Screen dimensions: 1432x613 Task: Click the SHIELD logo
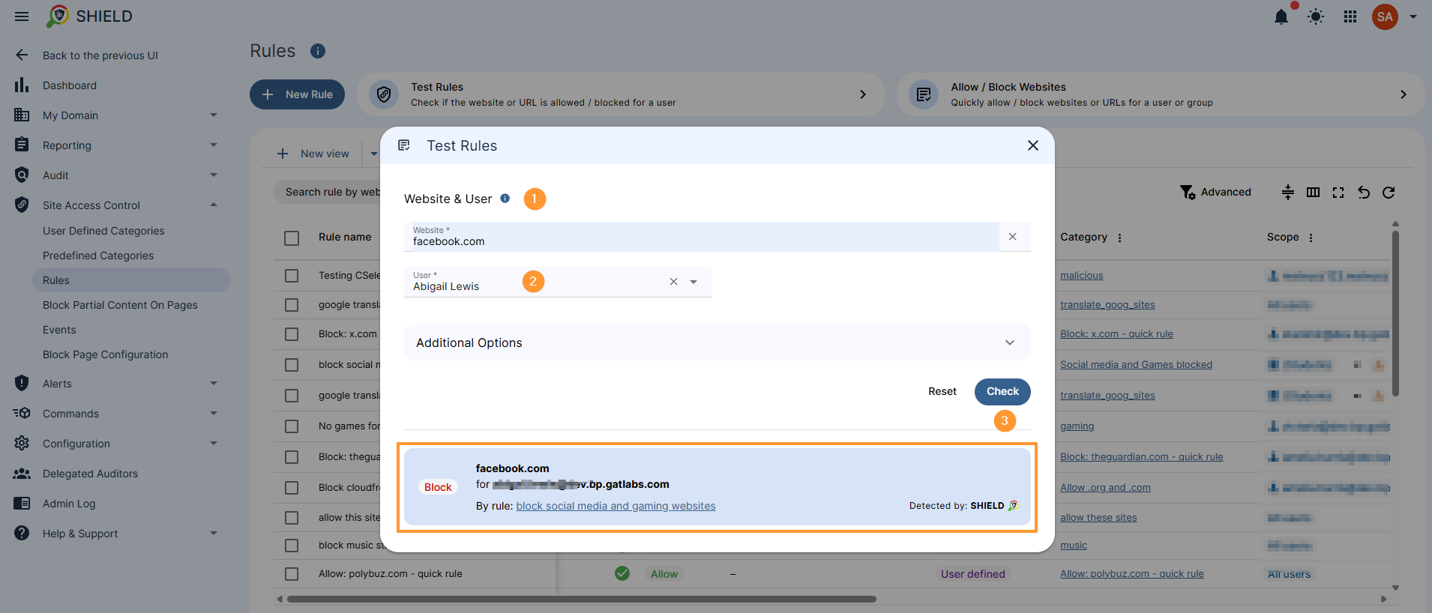89,16
